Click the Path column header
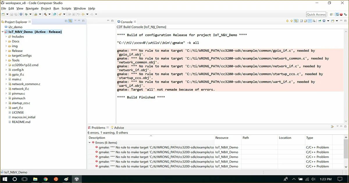Screen dimensions: 349x183 coord(259,138)
